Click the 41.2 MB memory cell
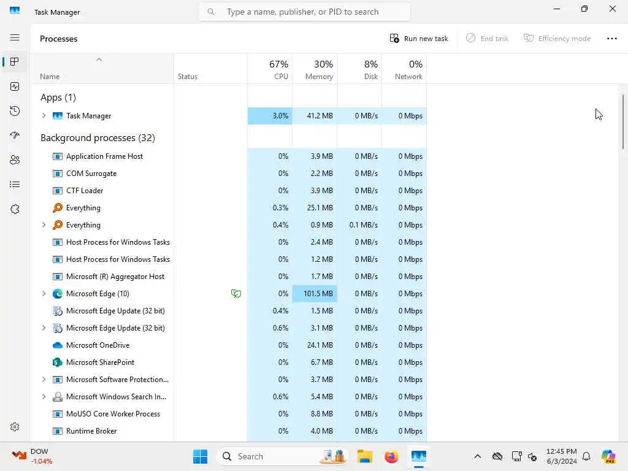Viewport: 628px width, 471px height. [x=315, y=116]
